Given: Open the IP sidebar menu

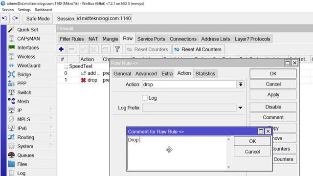Looking at the screenshot, I should pos(20,110).
